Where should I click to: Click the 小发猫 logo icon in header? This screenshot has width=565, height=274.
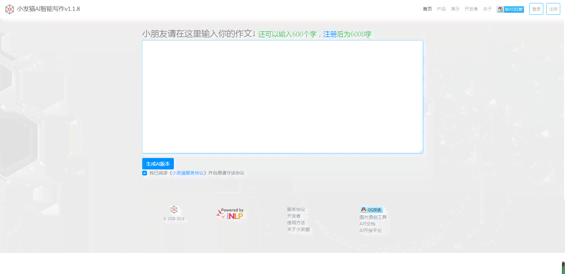[10, 9]
